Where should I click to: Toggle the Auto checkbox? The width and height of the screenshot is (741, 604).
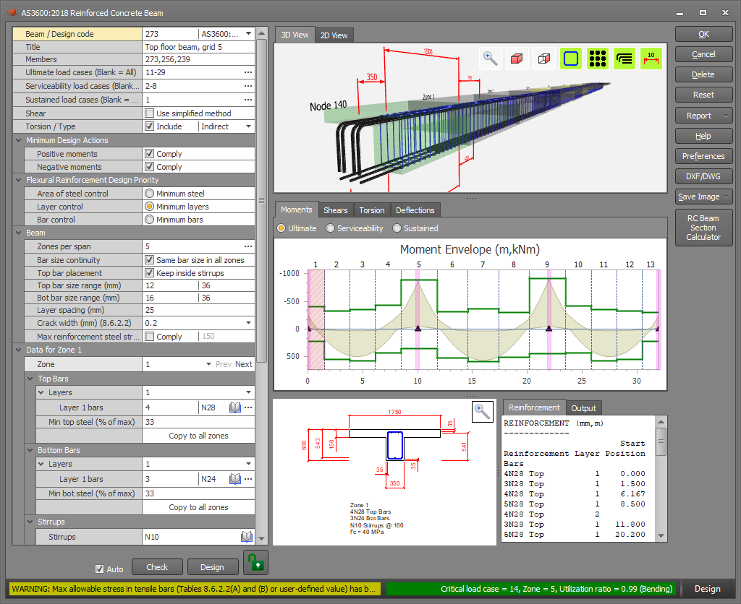point(99,569)
